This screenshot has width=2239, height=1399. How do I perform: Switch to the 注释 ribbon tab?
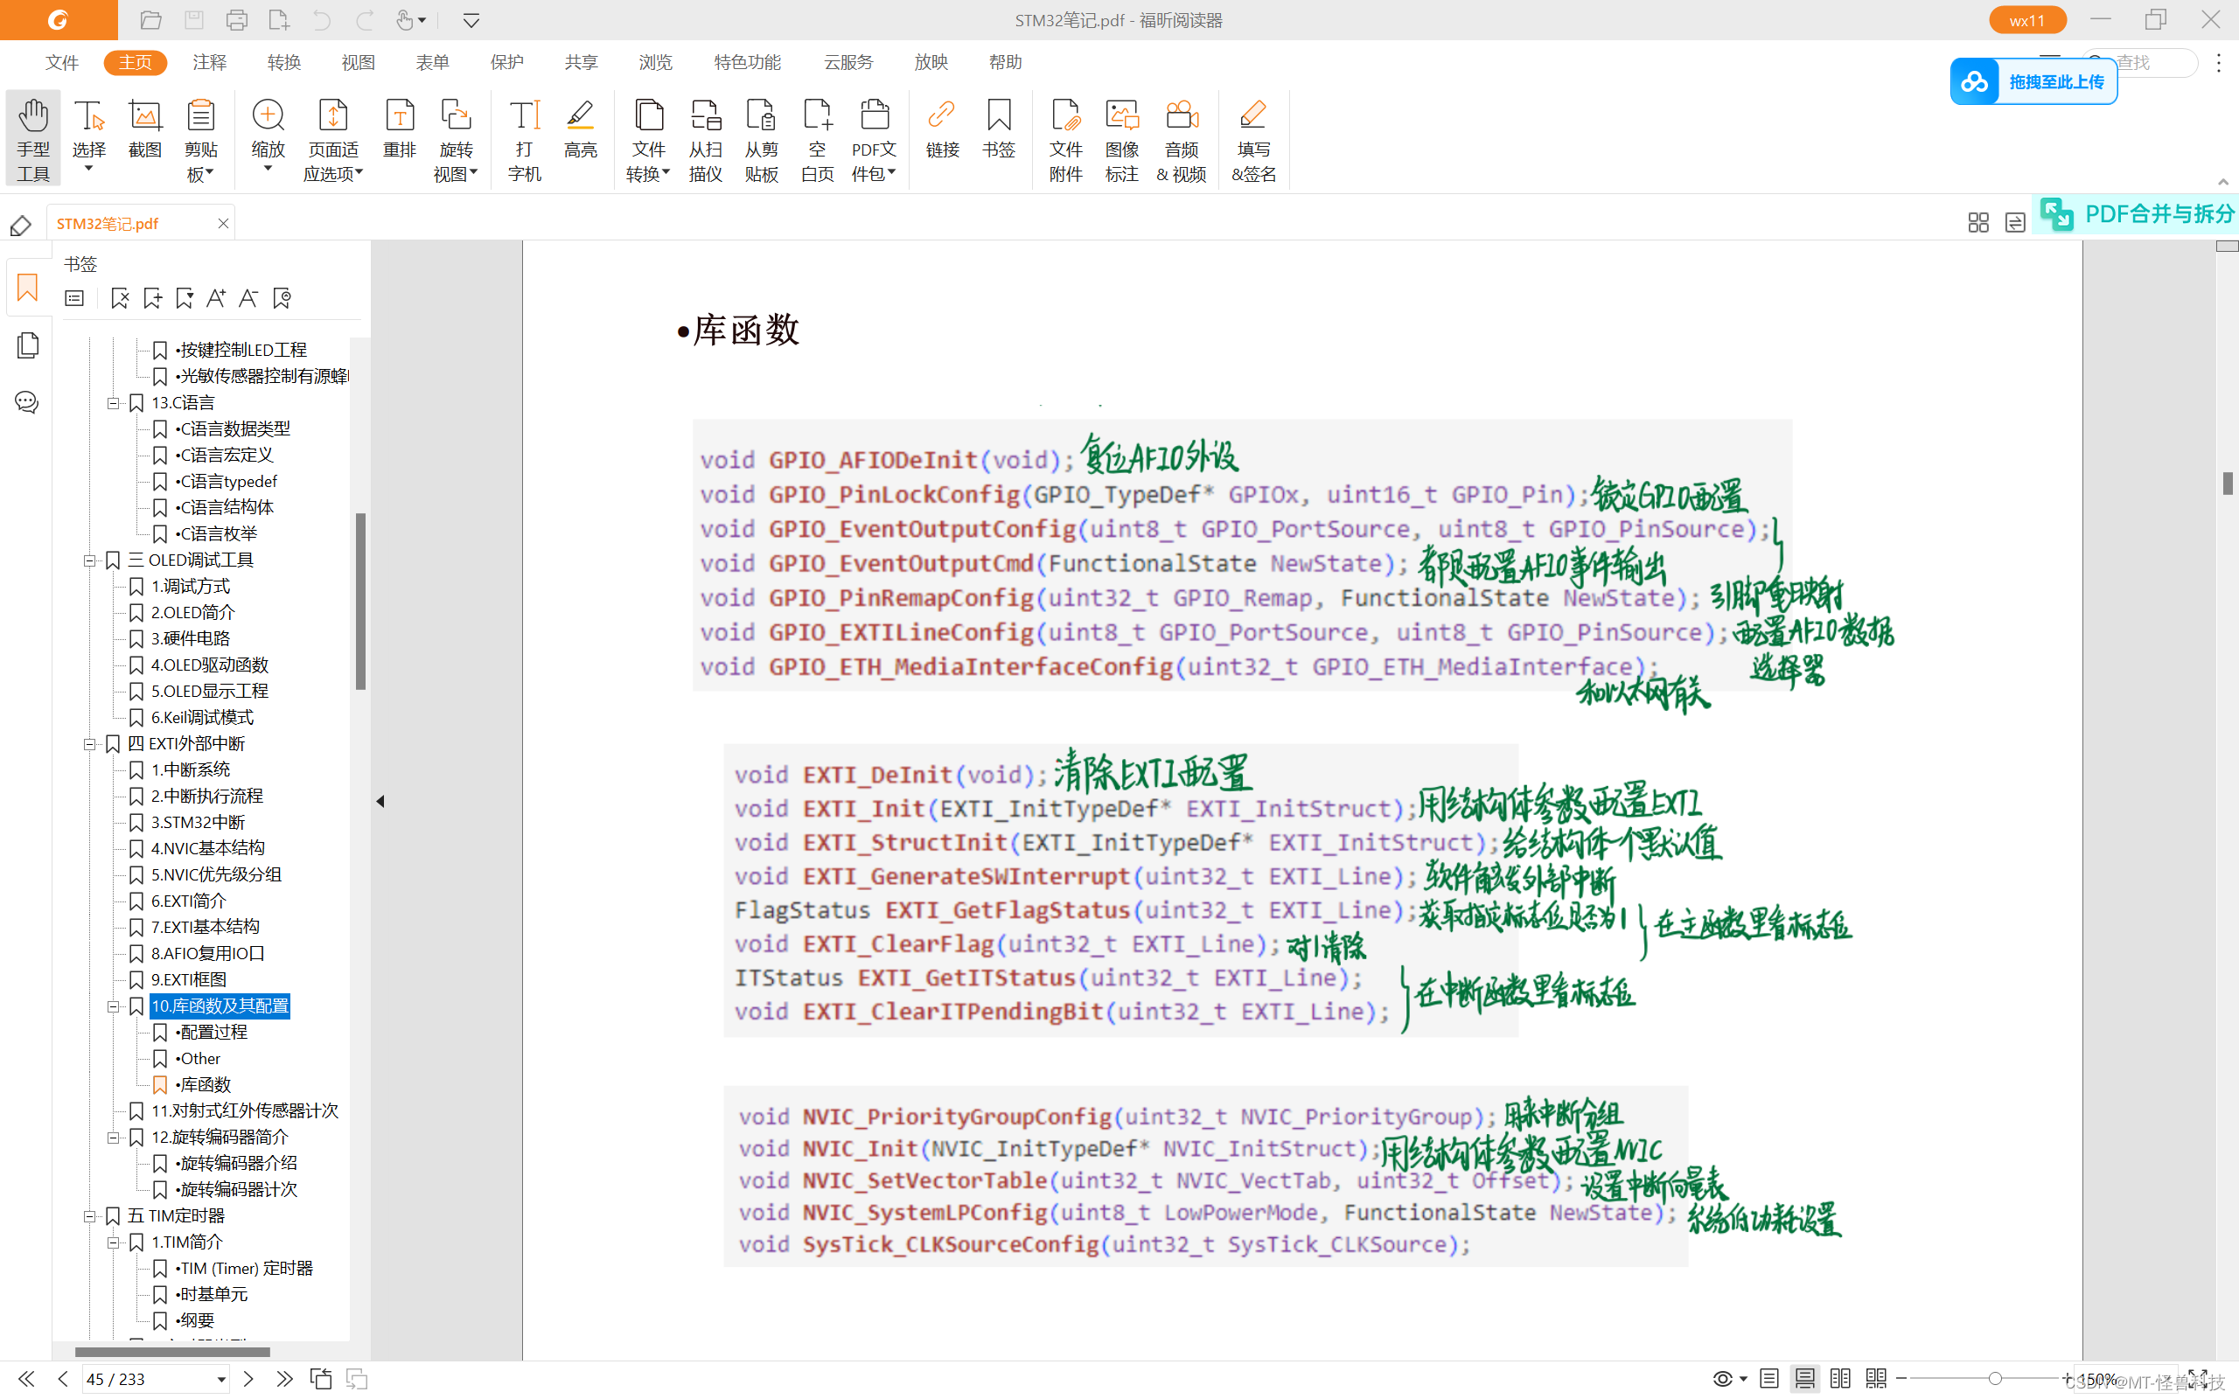coord(209,62)
